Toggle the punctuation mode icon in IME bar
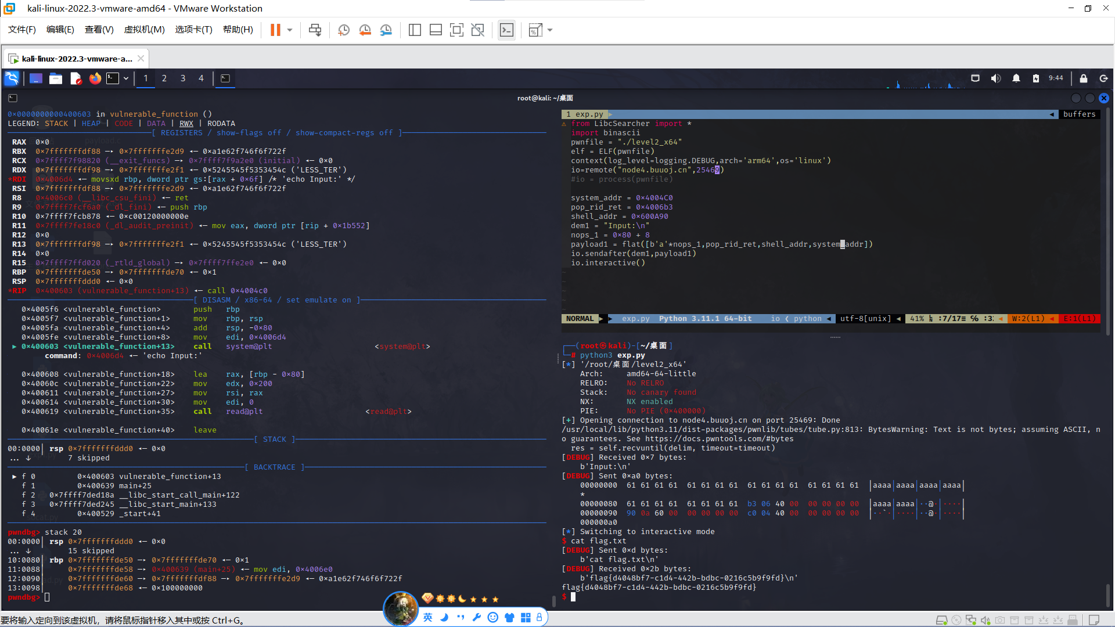1115x627 pixels. pyautogui.click(x=461, y=617)
